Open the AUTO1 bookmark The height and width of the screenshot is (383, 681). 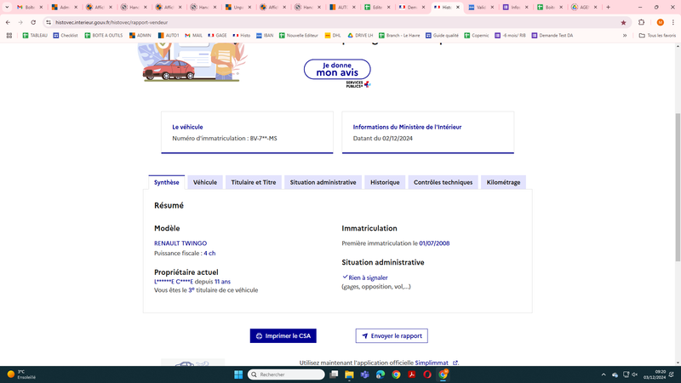point(169,36)
